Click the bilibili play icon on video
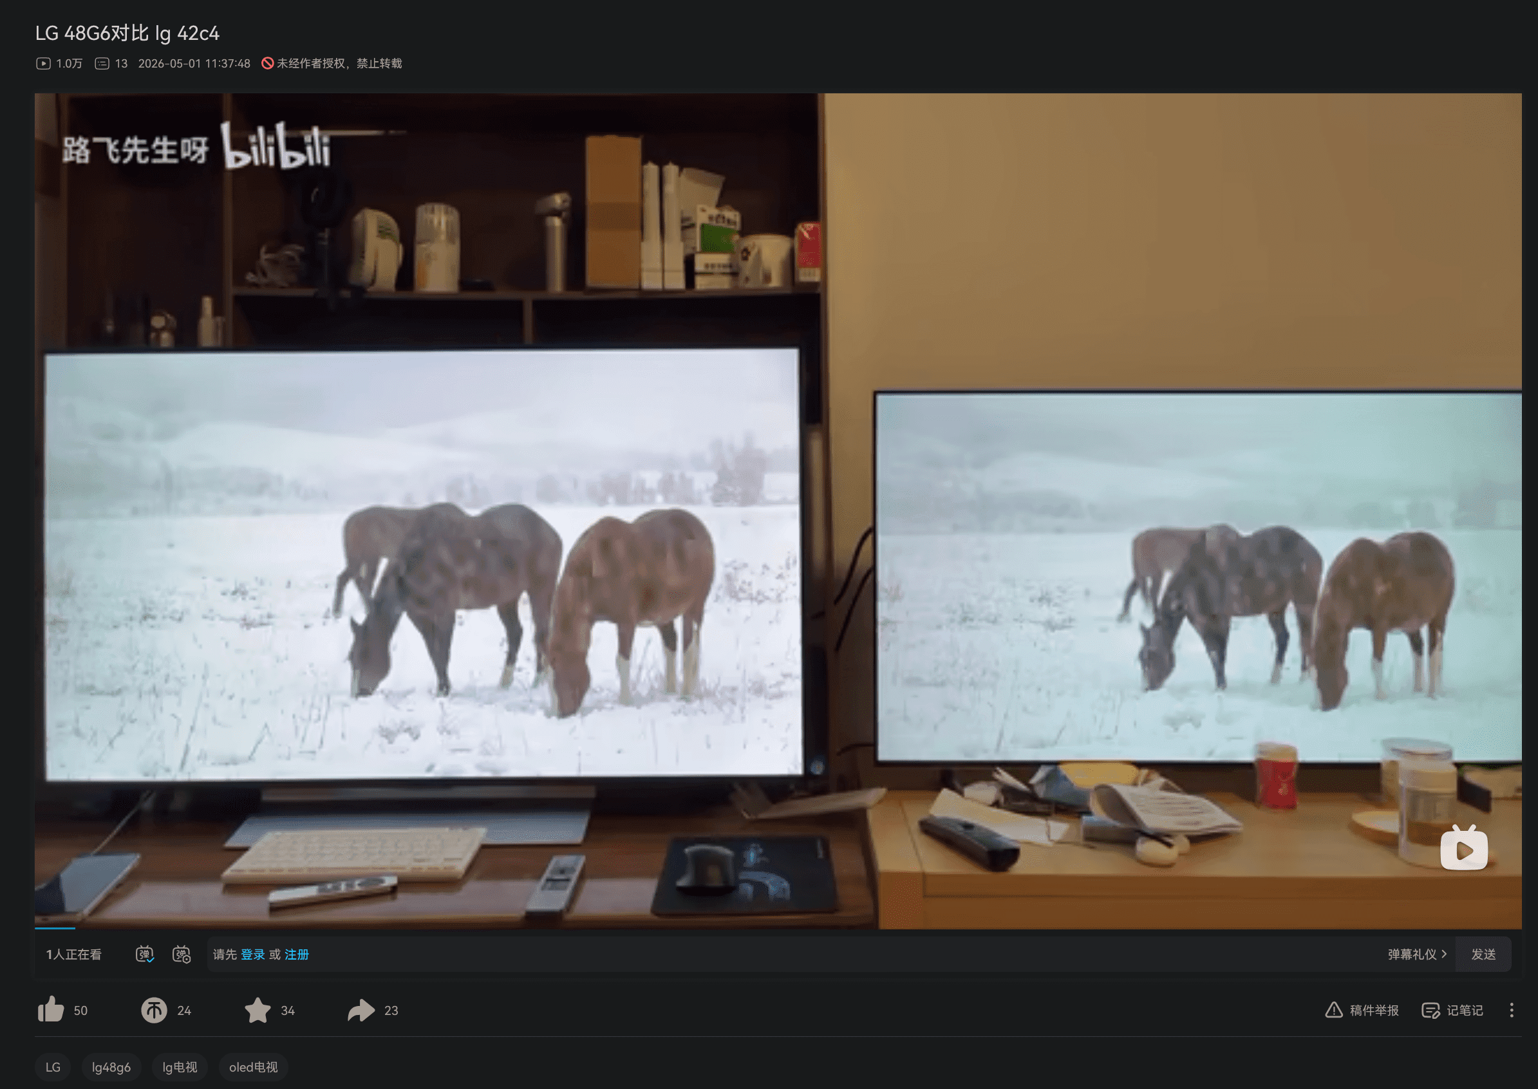 pyautogui.click(x=1463, y=848)
